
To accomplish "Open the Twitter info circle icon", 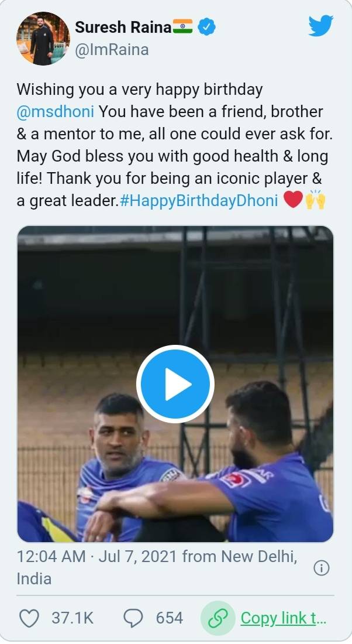I will (x=322, y=567).
